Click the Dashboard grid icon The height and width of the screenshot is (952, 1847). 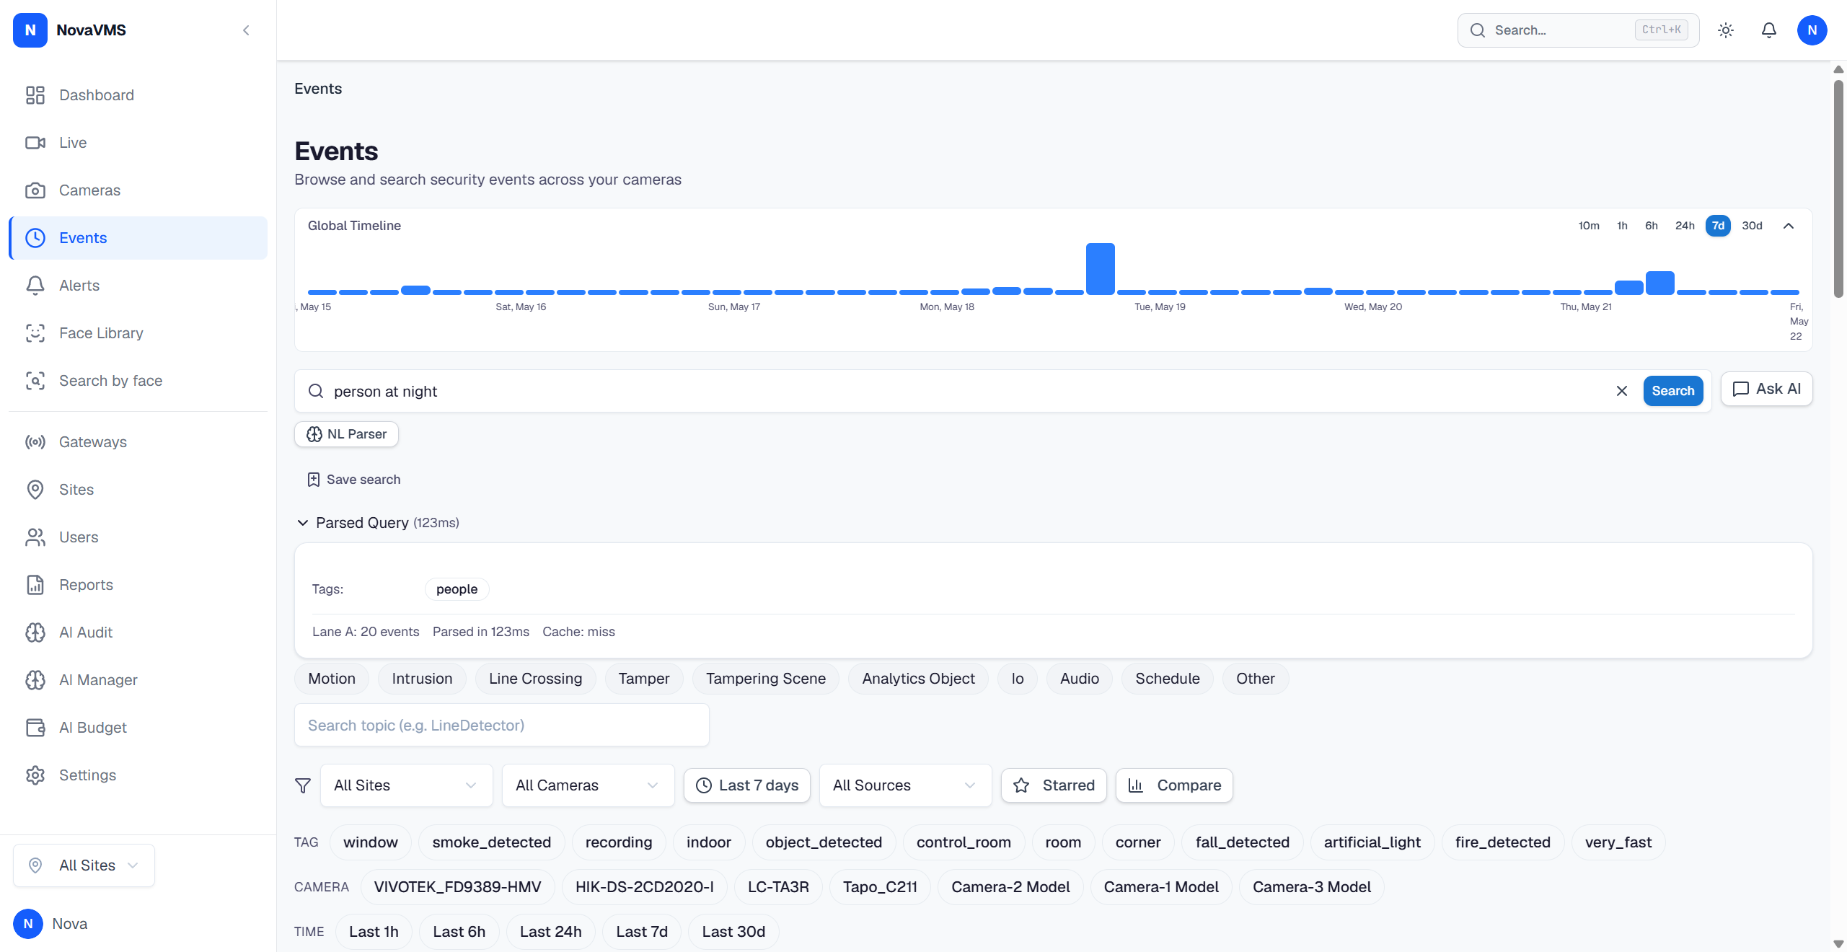pyautogui.click(x=35, y=95)
